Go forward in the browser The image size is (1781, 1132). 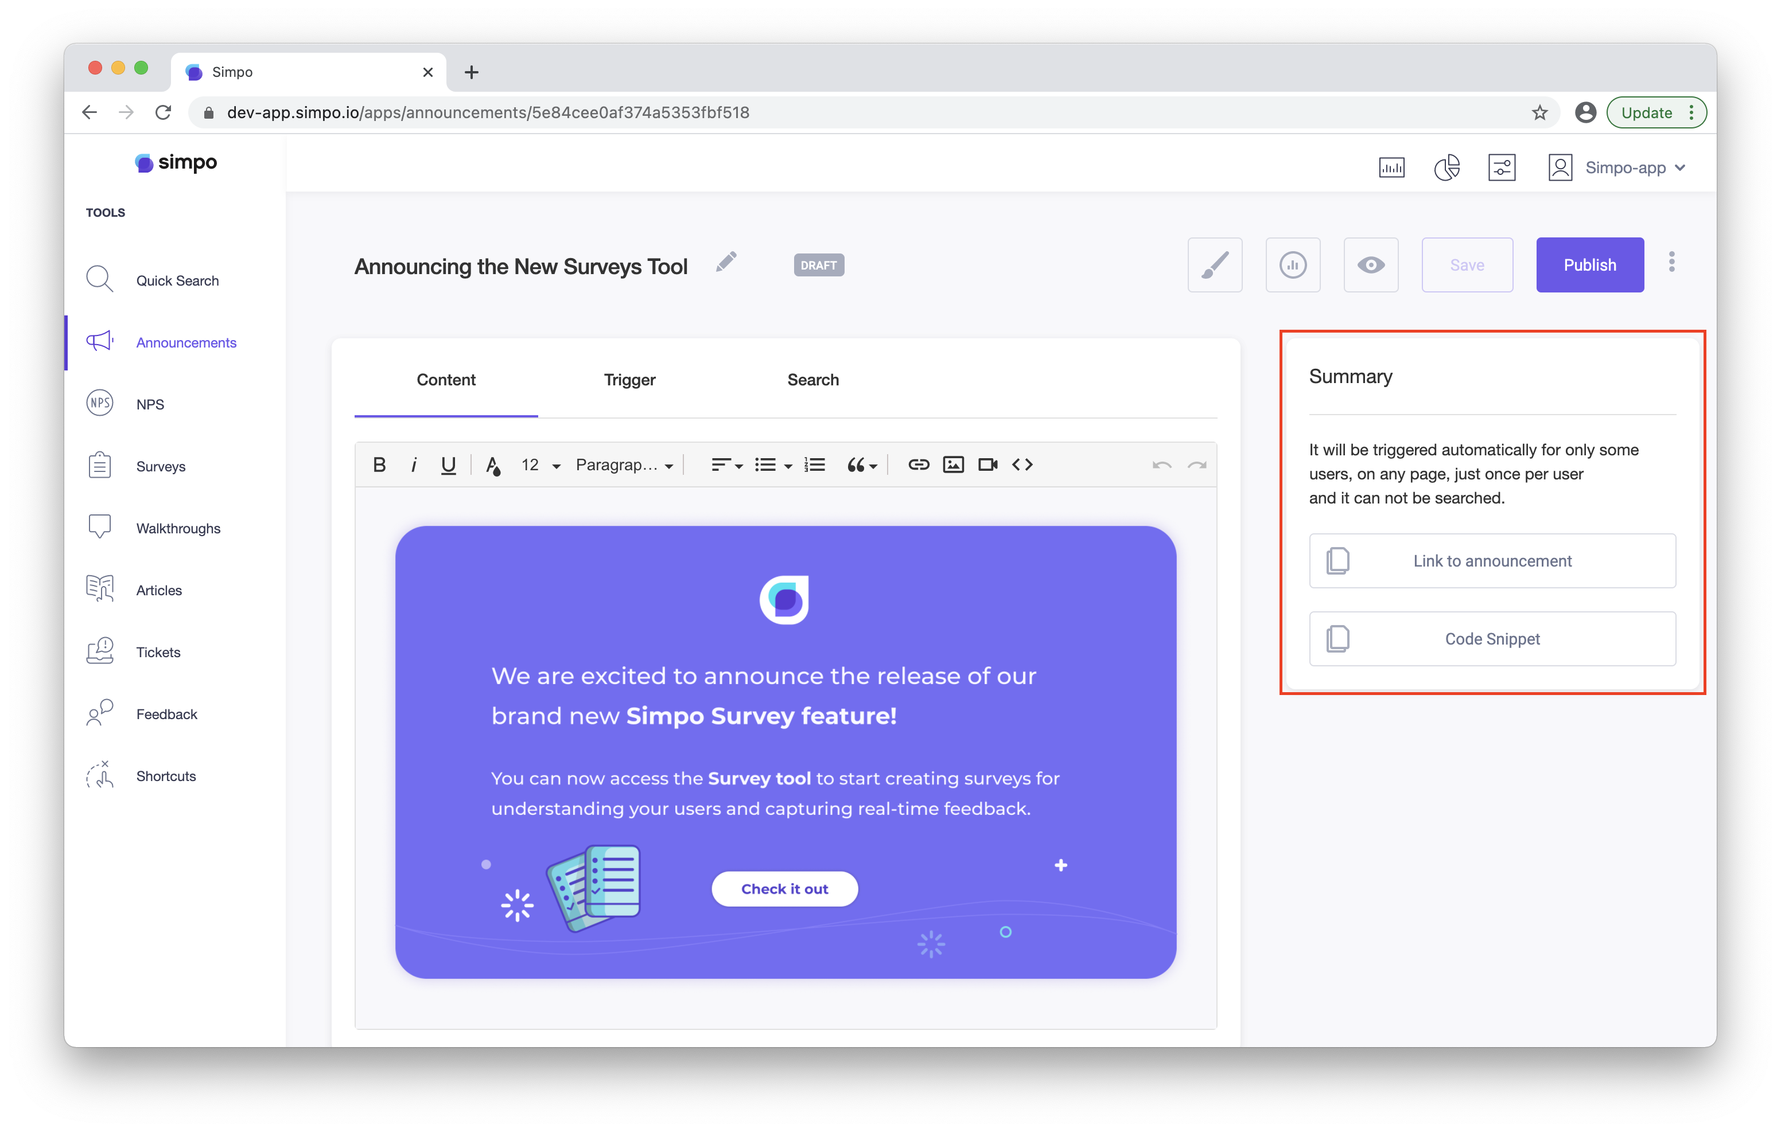tap(126, 112)
